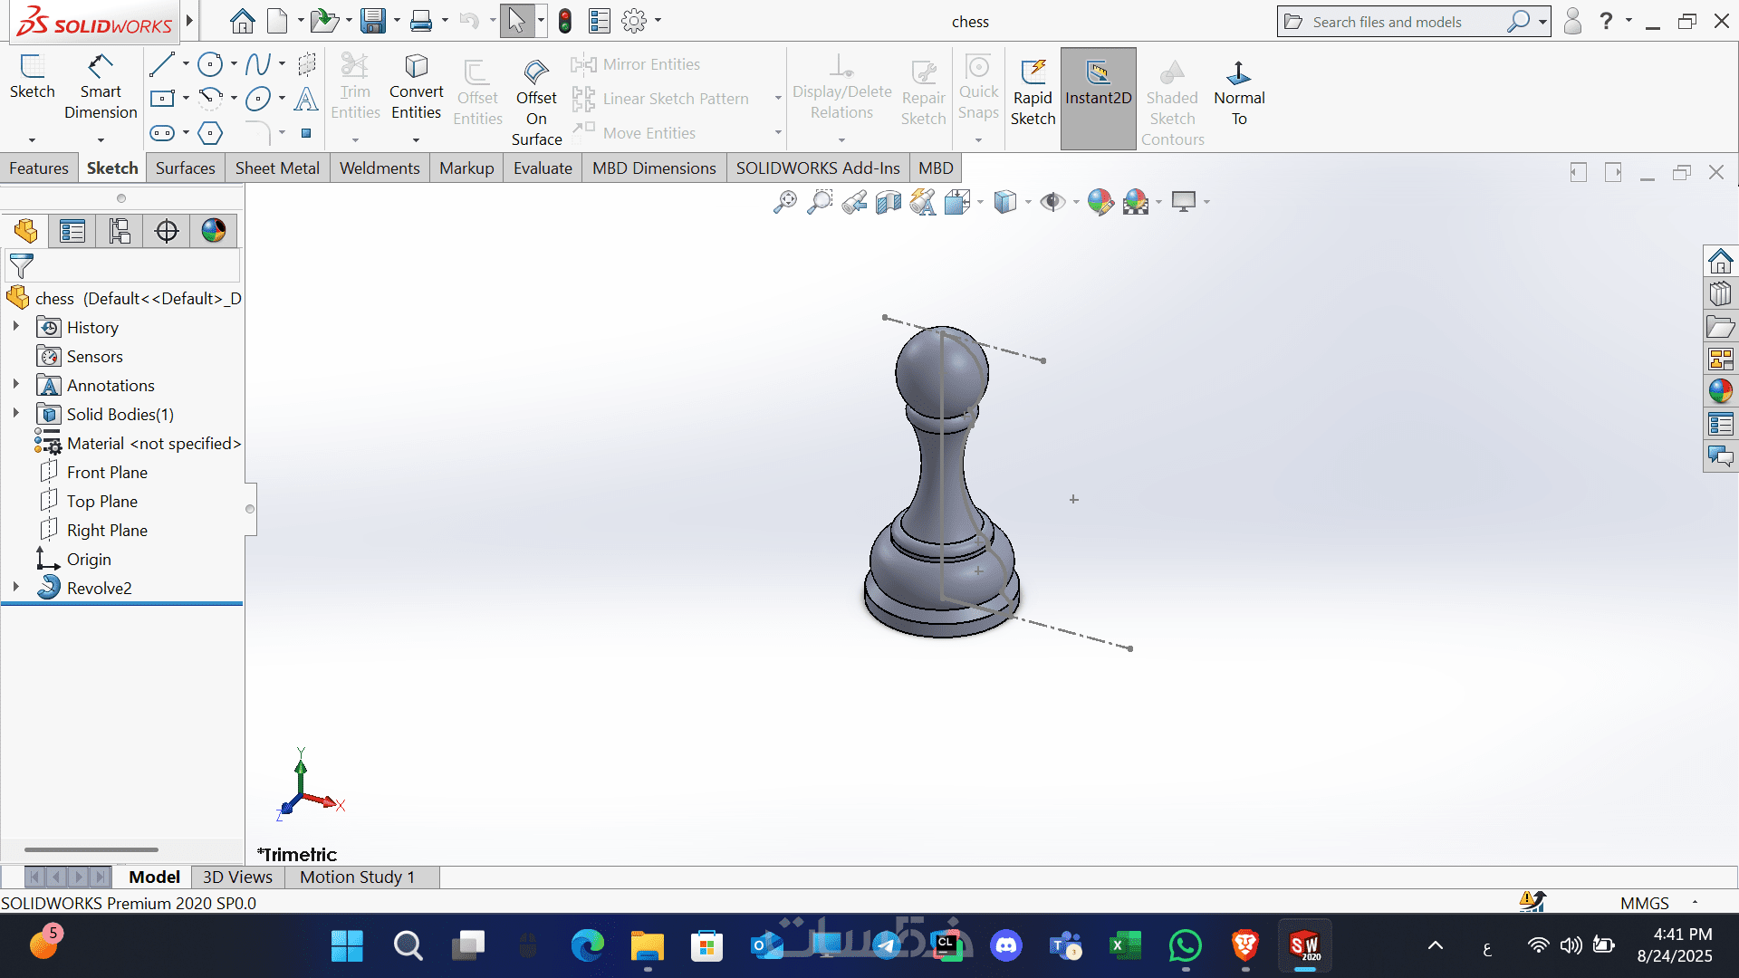Click the Motion Study 1 tab
The width and height of the screenshot is (1739, 978).
click(357, 877)
